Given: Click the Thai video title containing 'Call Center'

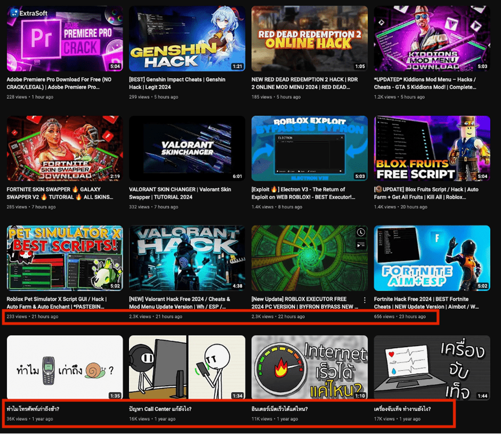Looking at the screenshot, I should pyautogui.click(x=160, y=409).
